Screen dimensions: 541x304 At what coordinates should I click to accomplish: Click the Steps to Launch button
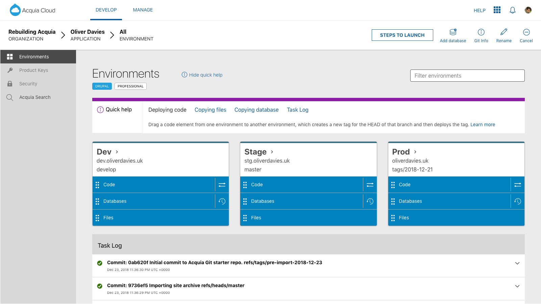pyautogui.click(x=402, y=35)
